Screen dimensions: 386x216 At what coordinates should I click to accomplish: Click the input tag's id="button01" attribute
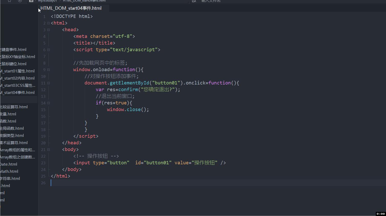[x=153, y=163]
